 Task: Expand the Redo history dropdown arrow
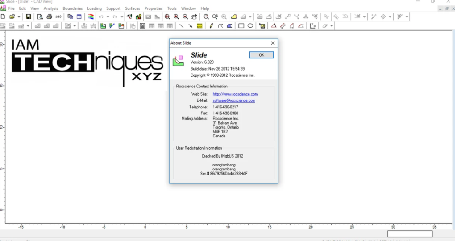click(x=122, y=17)
